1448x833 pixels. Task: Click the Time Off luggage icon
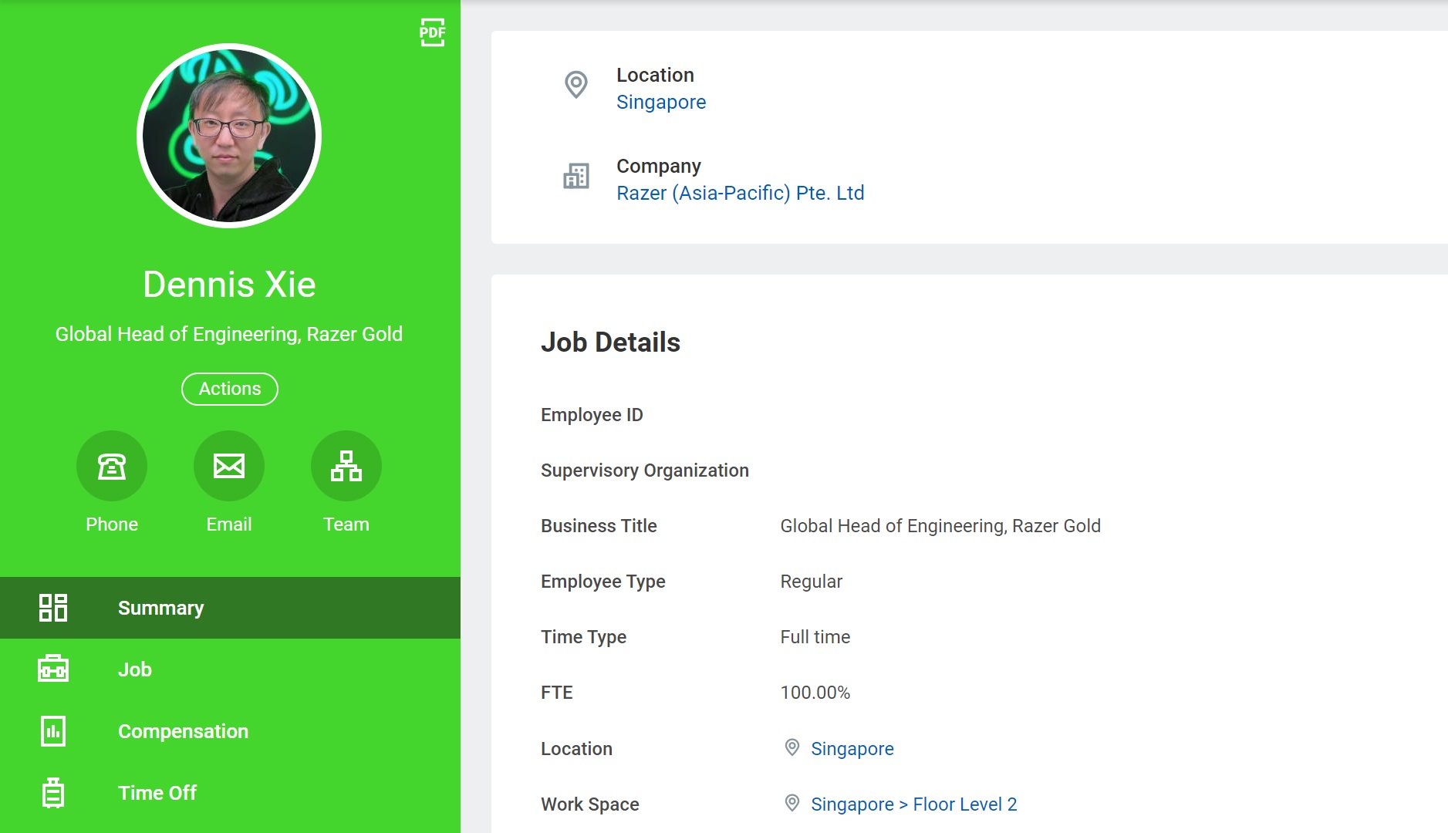tap(53, 792)
